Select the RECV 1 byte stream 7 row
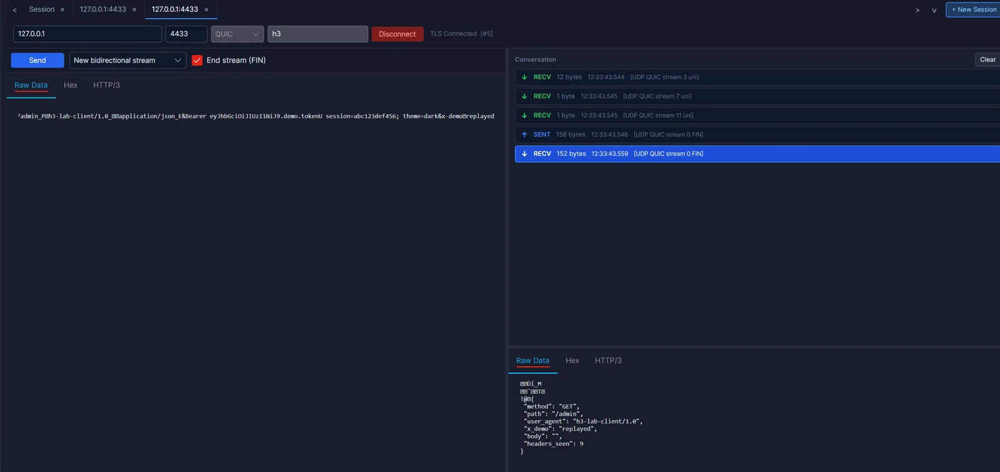1000x472 pixels. coord(757,96)
